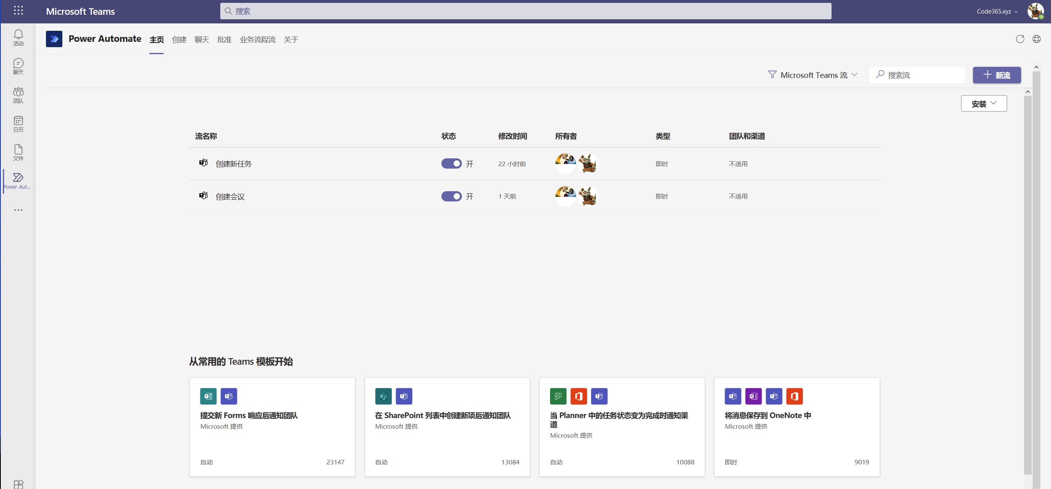
Task: Open more options (...) in the sidebar
Action: coord(18,210)
